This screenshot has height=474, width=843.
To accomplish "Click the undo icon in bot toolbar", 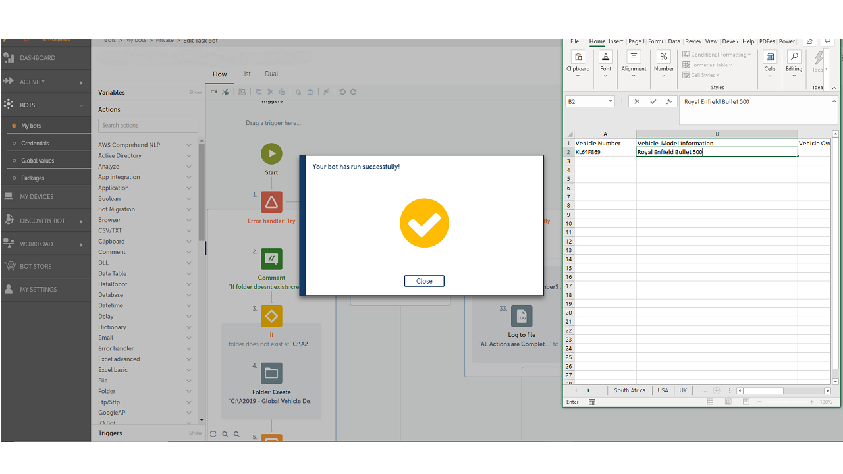I will click(342, 92).
